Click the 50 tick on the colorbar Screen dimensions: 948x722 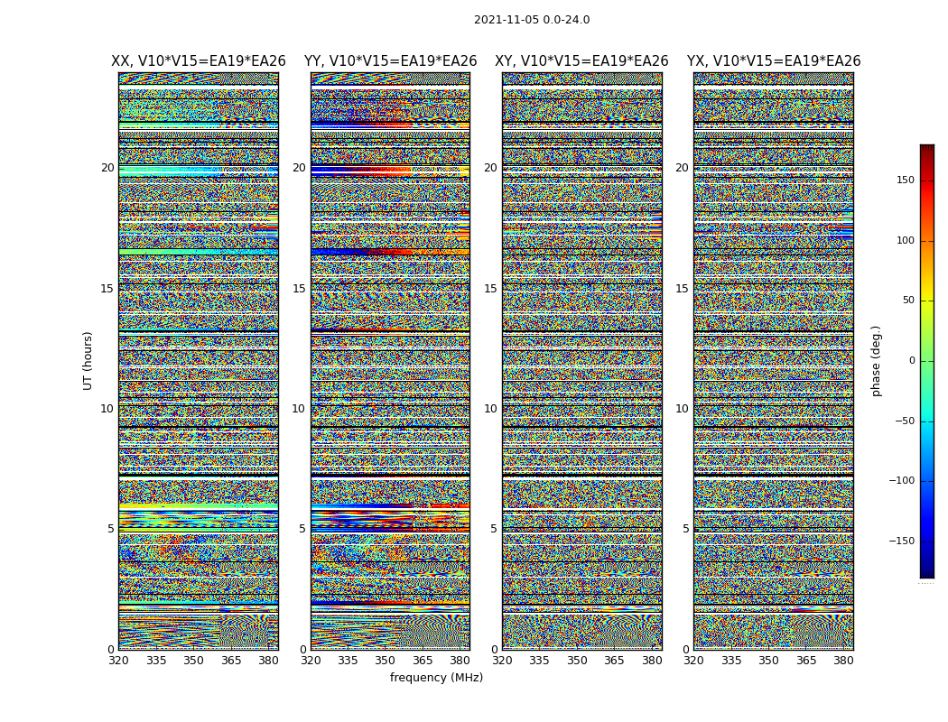click(x=908, y=301)
